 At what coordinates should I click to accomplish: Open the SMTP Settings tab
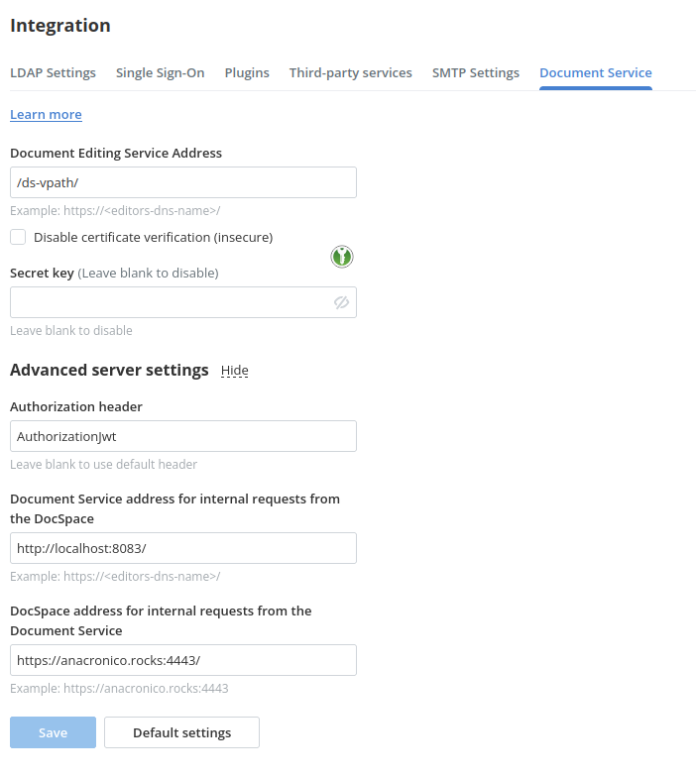pos(475,72)
